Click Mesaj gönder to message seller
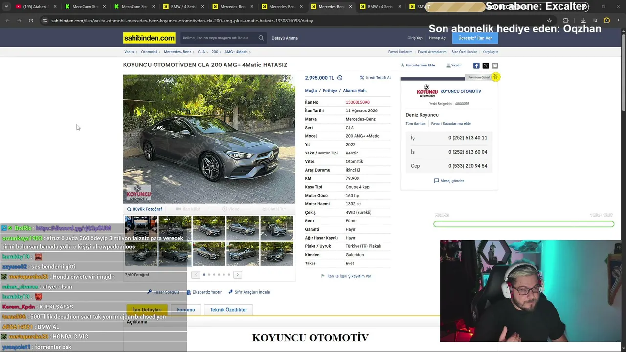This screenshot has height=352, width=626. tap(449, 181)
